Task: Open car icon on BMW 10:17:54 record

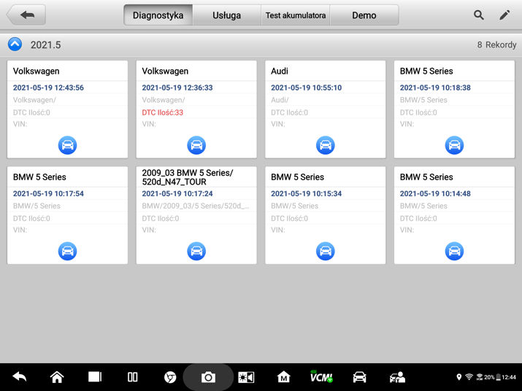Action: (x=67, y=251)
